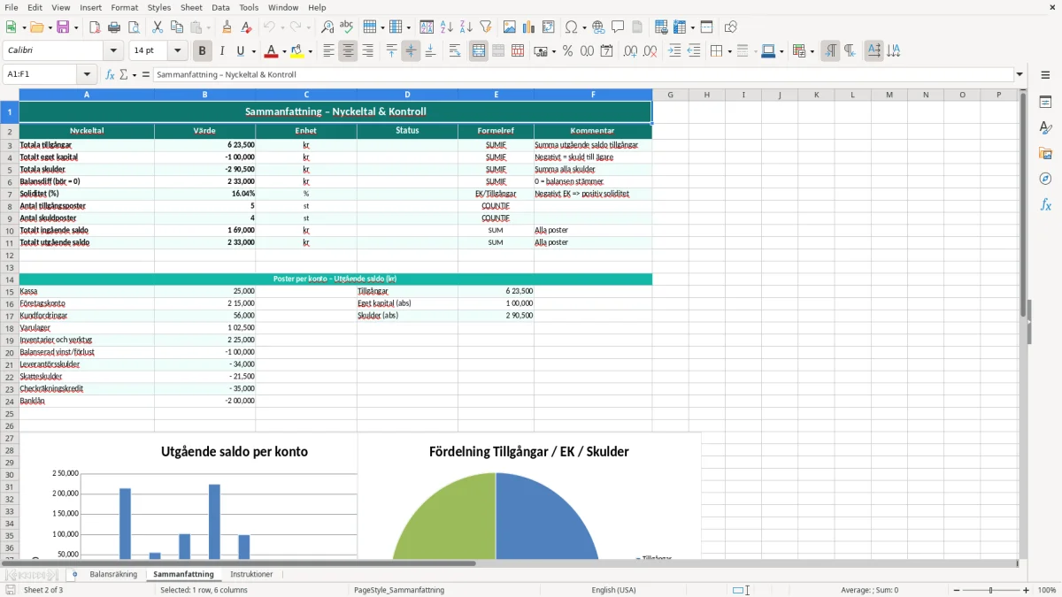Open the background color dropdown arrow

click(311, 51)
